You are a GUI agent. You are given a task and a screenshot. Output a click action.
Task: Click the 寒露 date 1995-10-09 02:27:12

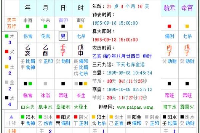tap(129, 89)
